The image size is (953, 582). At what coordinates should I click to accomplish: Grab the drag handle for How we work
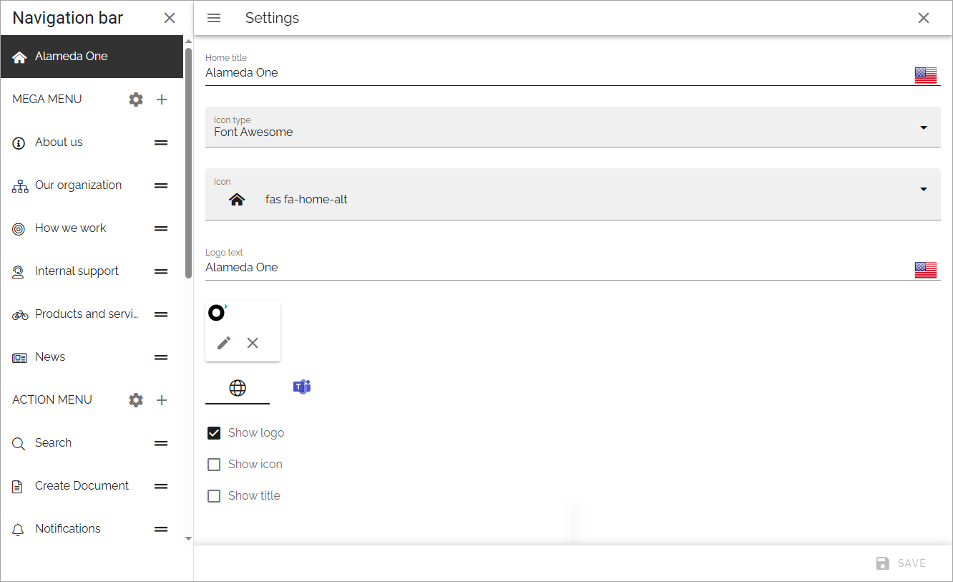tap(161, 228)
